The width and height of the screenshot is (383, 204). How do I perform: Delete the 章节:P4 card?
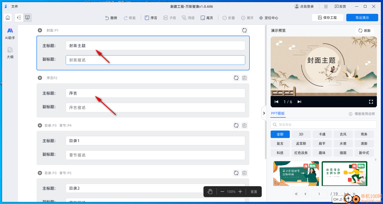(244, 125)
